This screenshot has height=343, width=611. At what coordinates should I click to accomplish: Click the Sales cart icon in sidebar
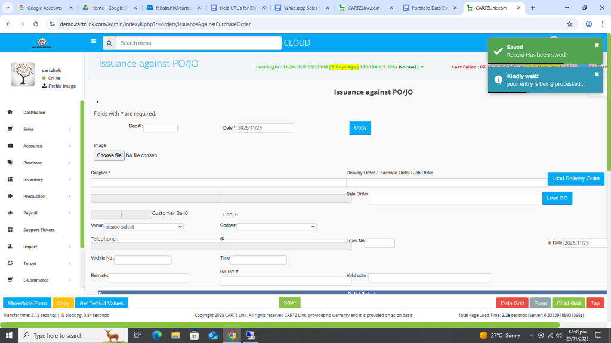point(10,129)
